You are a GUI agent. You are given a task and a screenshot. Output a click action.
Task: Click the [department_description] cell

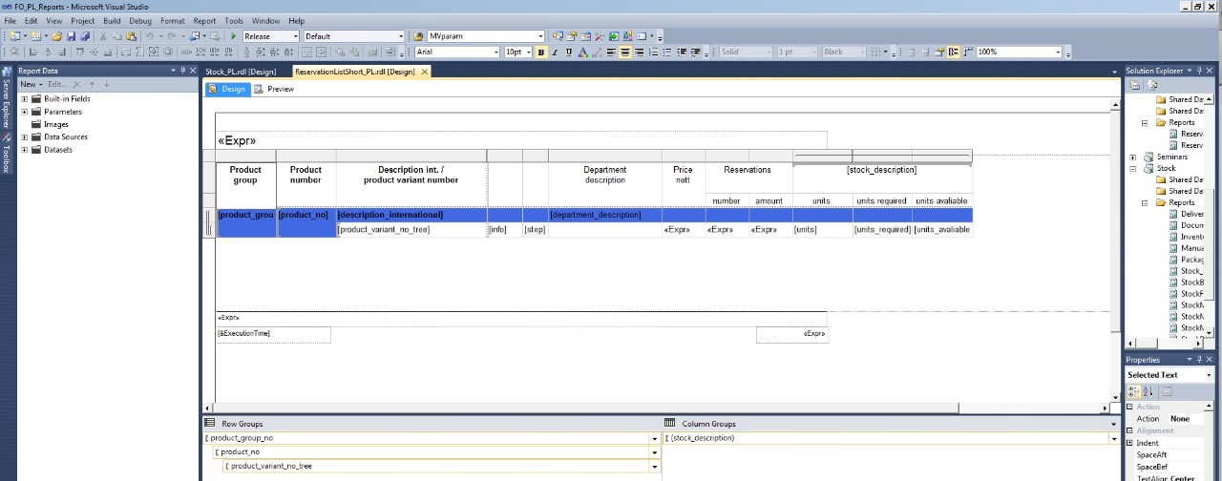(605, 215)
